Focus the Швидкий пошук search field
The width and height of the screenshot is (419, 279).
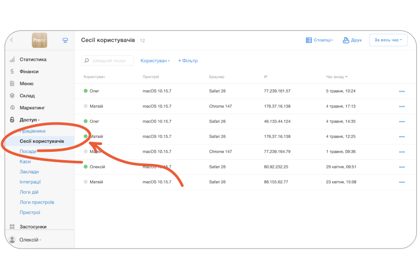pyautogui.click(x=107, y=61)
